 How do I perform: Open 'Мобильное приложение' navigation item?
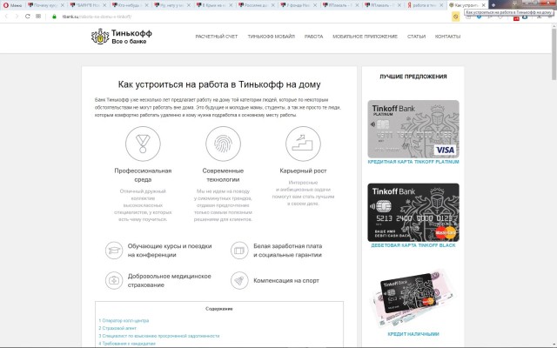(x=365, y=37)
